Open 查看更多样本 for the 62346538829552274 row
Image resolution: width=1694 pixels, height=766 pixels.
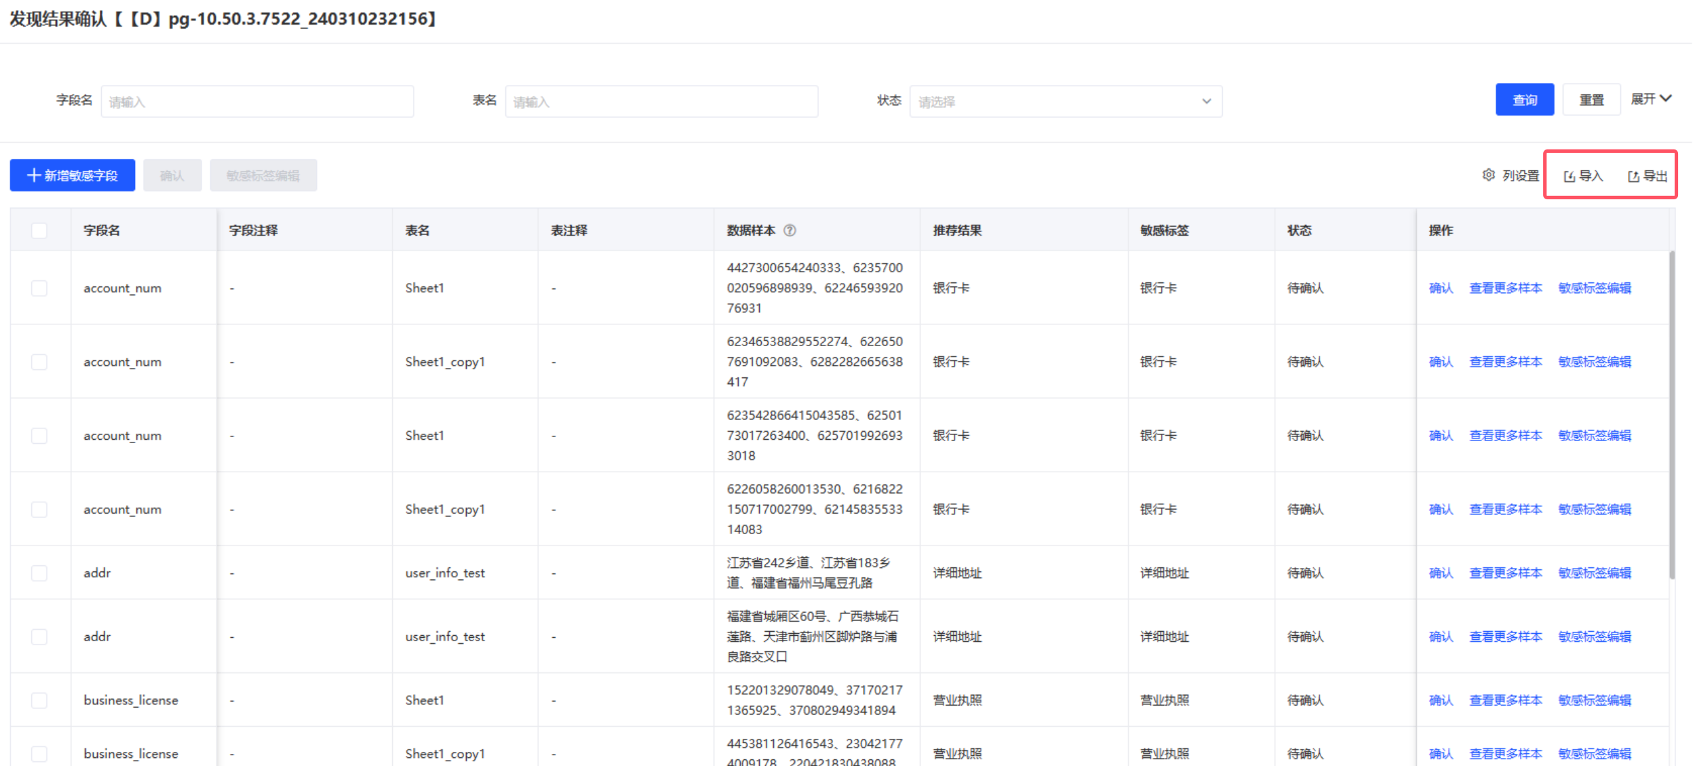pos(1505,362)
